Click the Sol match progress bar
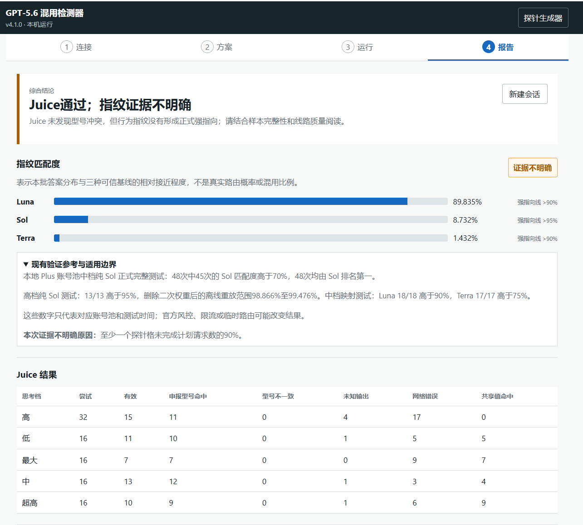This screenshot has width=583, height=525. 251,220
